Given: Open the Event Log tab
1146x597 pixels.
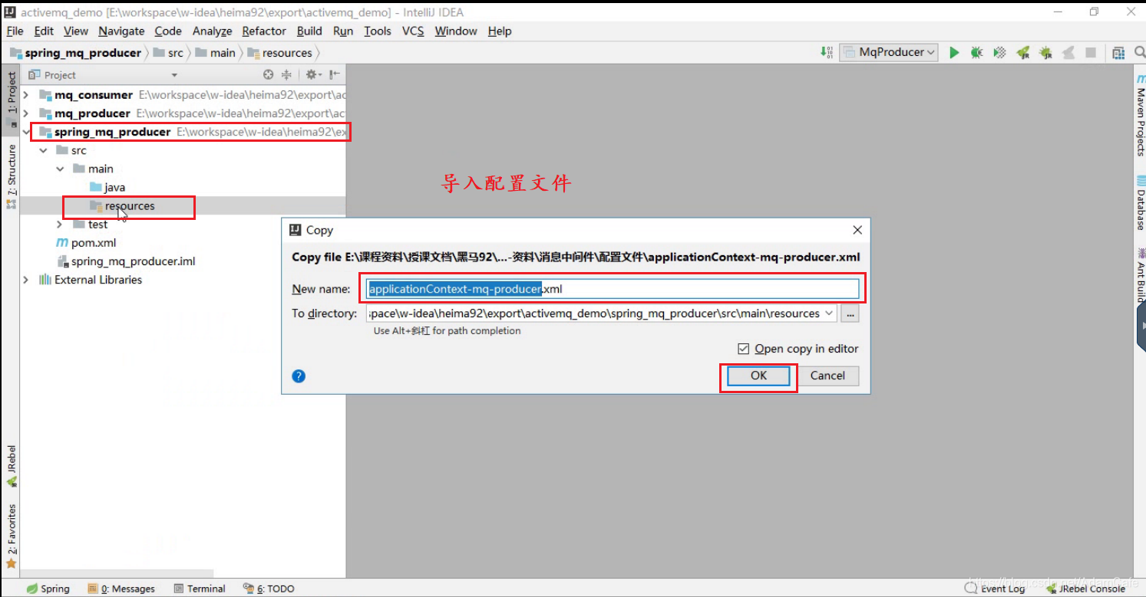Looking at the screenshot, I should click(x=996, y=589).
